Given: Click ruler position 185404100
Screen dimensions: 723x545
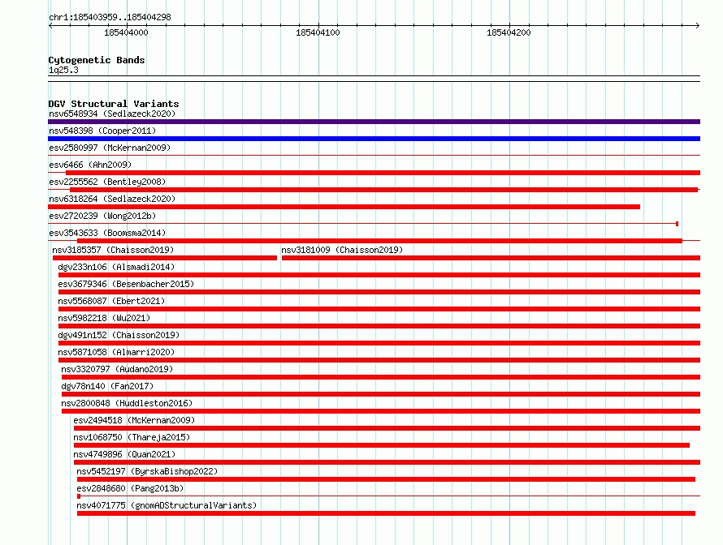Looking at the screenshot, I should point(318,32).
